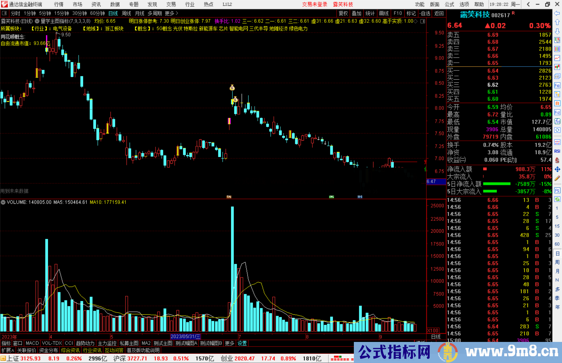The image size is (562, 363).
Task: Open the 行情 menu
Action: (59, 4)
